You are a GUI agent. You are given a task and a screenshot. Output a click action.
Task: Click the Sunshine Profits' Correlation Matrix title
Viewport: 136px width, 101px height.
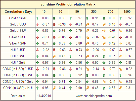pos(68,4)
